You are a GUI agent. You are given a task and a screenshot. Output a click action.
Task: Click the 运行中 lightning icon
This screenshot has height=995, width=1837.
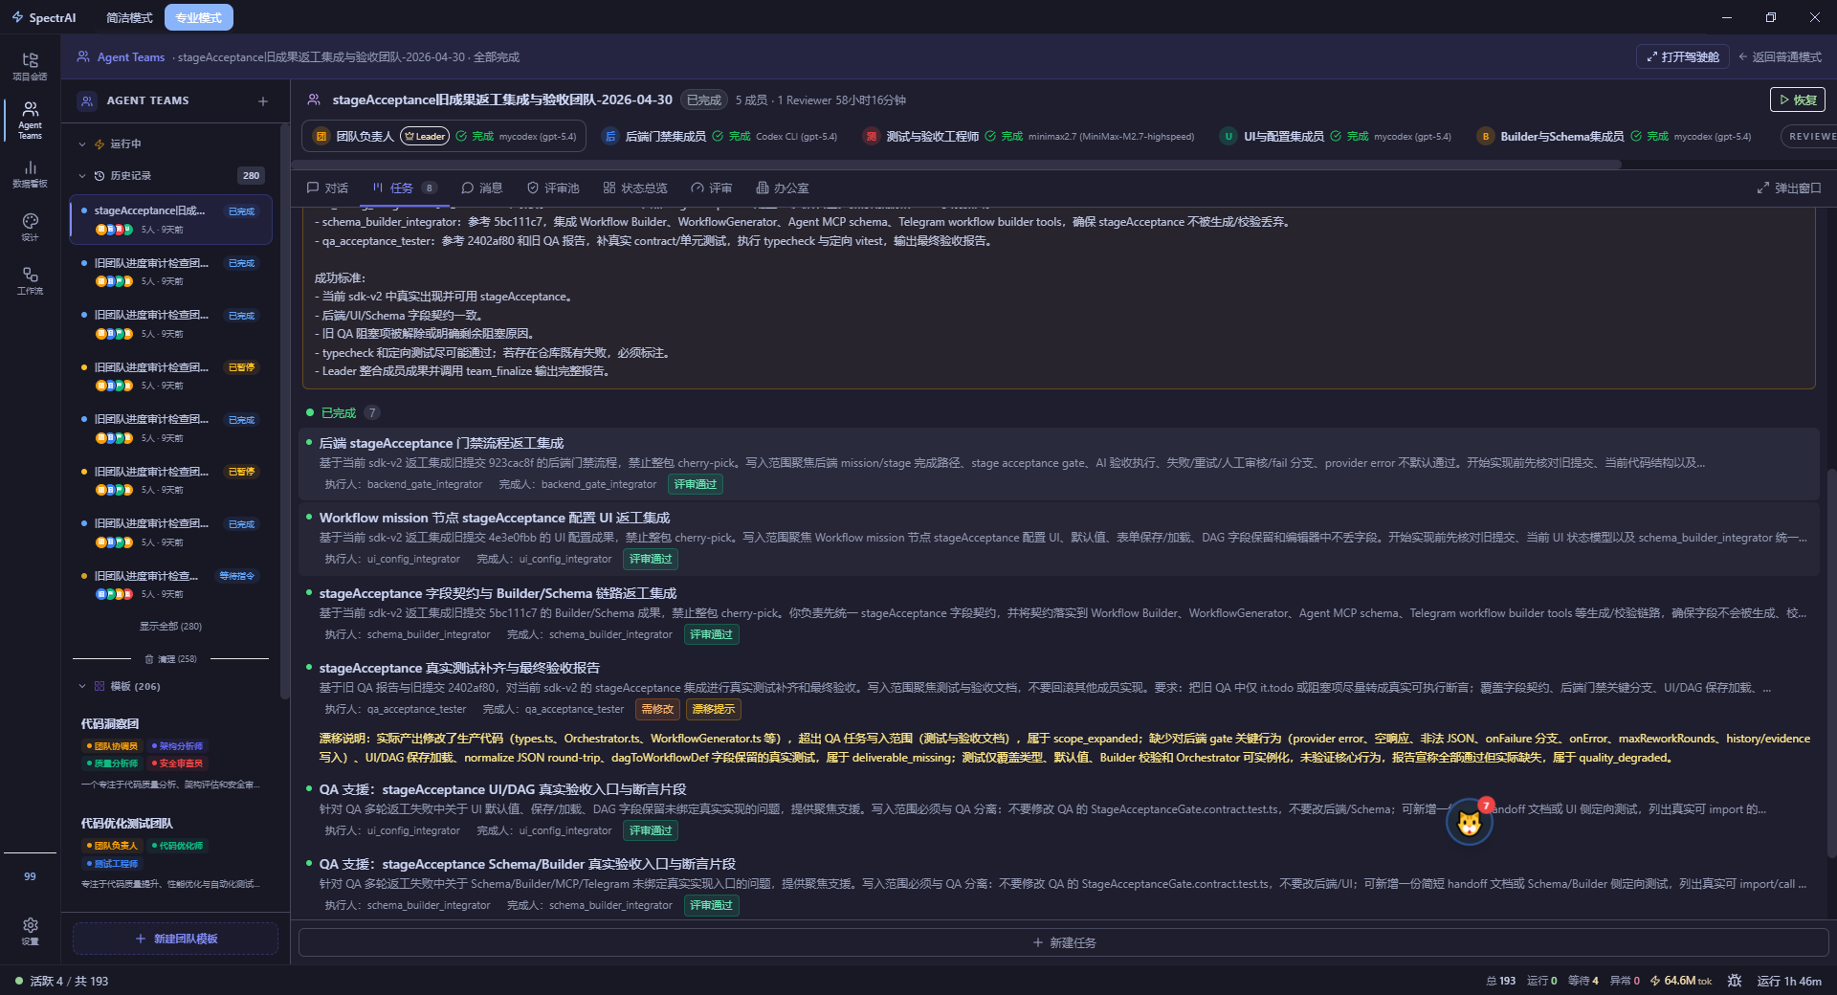click(x=100, y=144)
